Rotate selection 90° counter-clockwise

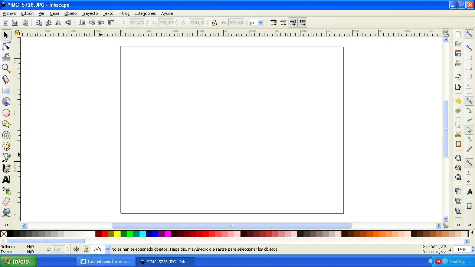pos(39,23)
